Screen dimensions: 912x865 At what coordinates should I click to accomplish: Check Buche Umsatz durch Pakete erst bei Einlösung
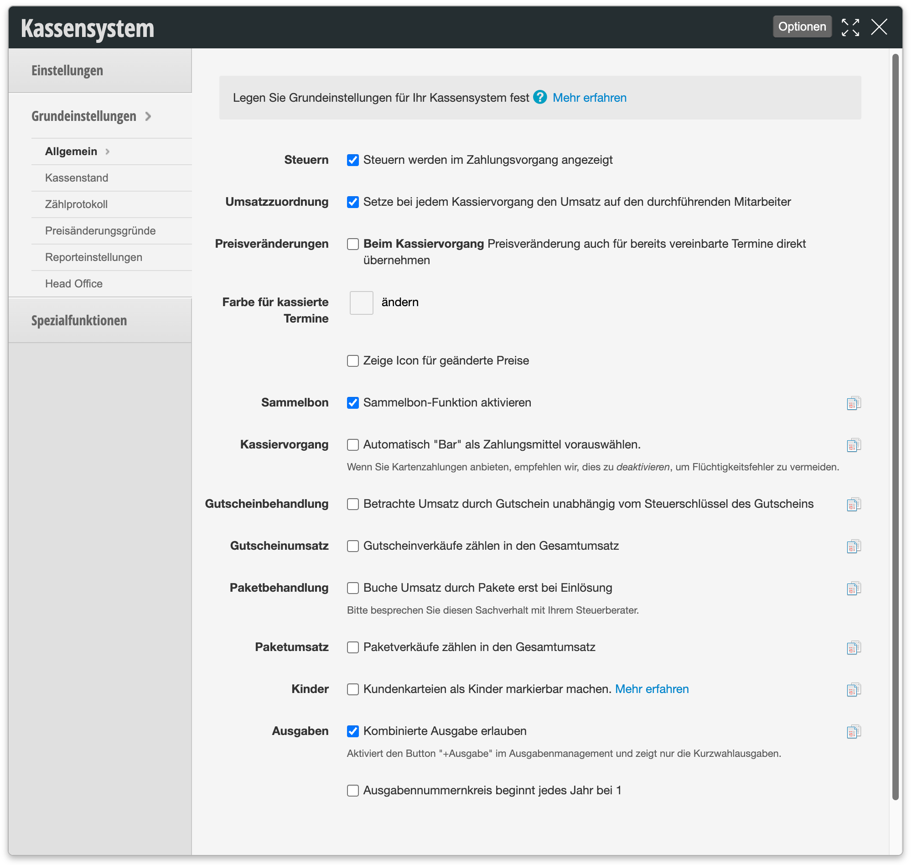(352, 588)
